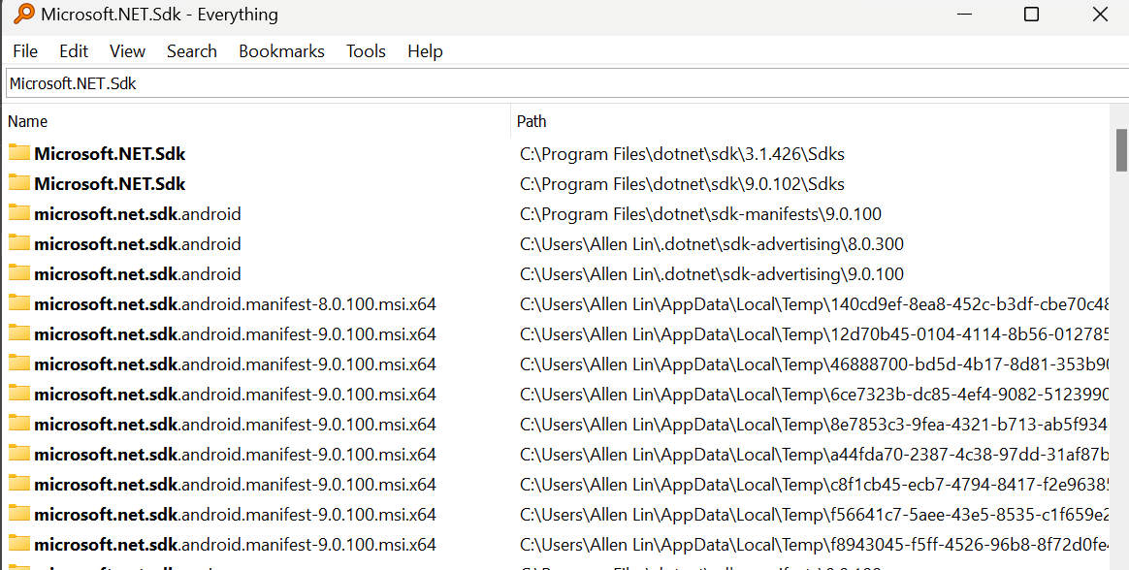Select microsoft.net.sdk.android name in sdk-advertising\9.0.100 row

pos(138,274)
